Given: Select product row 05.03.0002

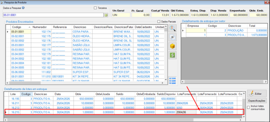Looking at the screenshot, I should click(x=85, y=50).
